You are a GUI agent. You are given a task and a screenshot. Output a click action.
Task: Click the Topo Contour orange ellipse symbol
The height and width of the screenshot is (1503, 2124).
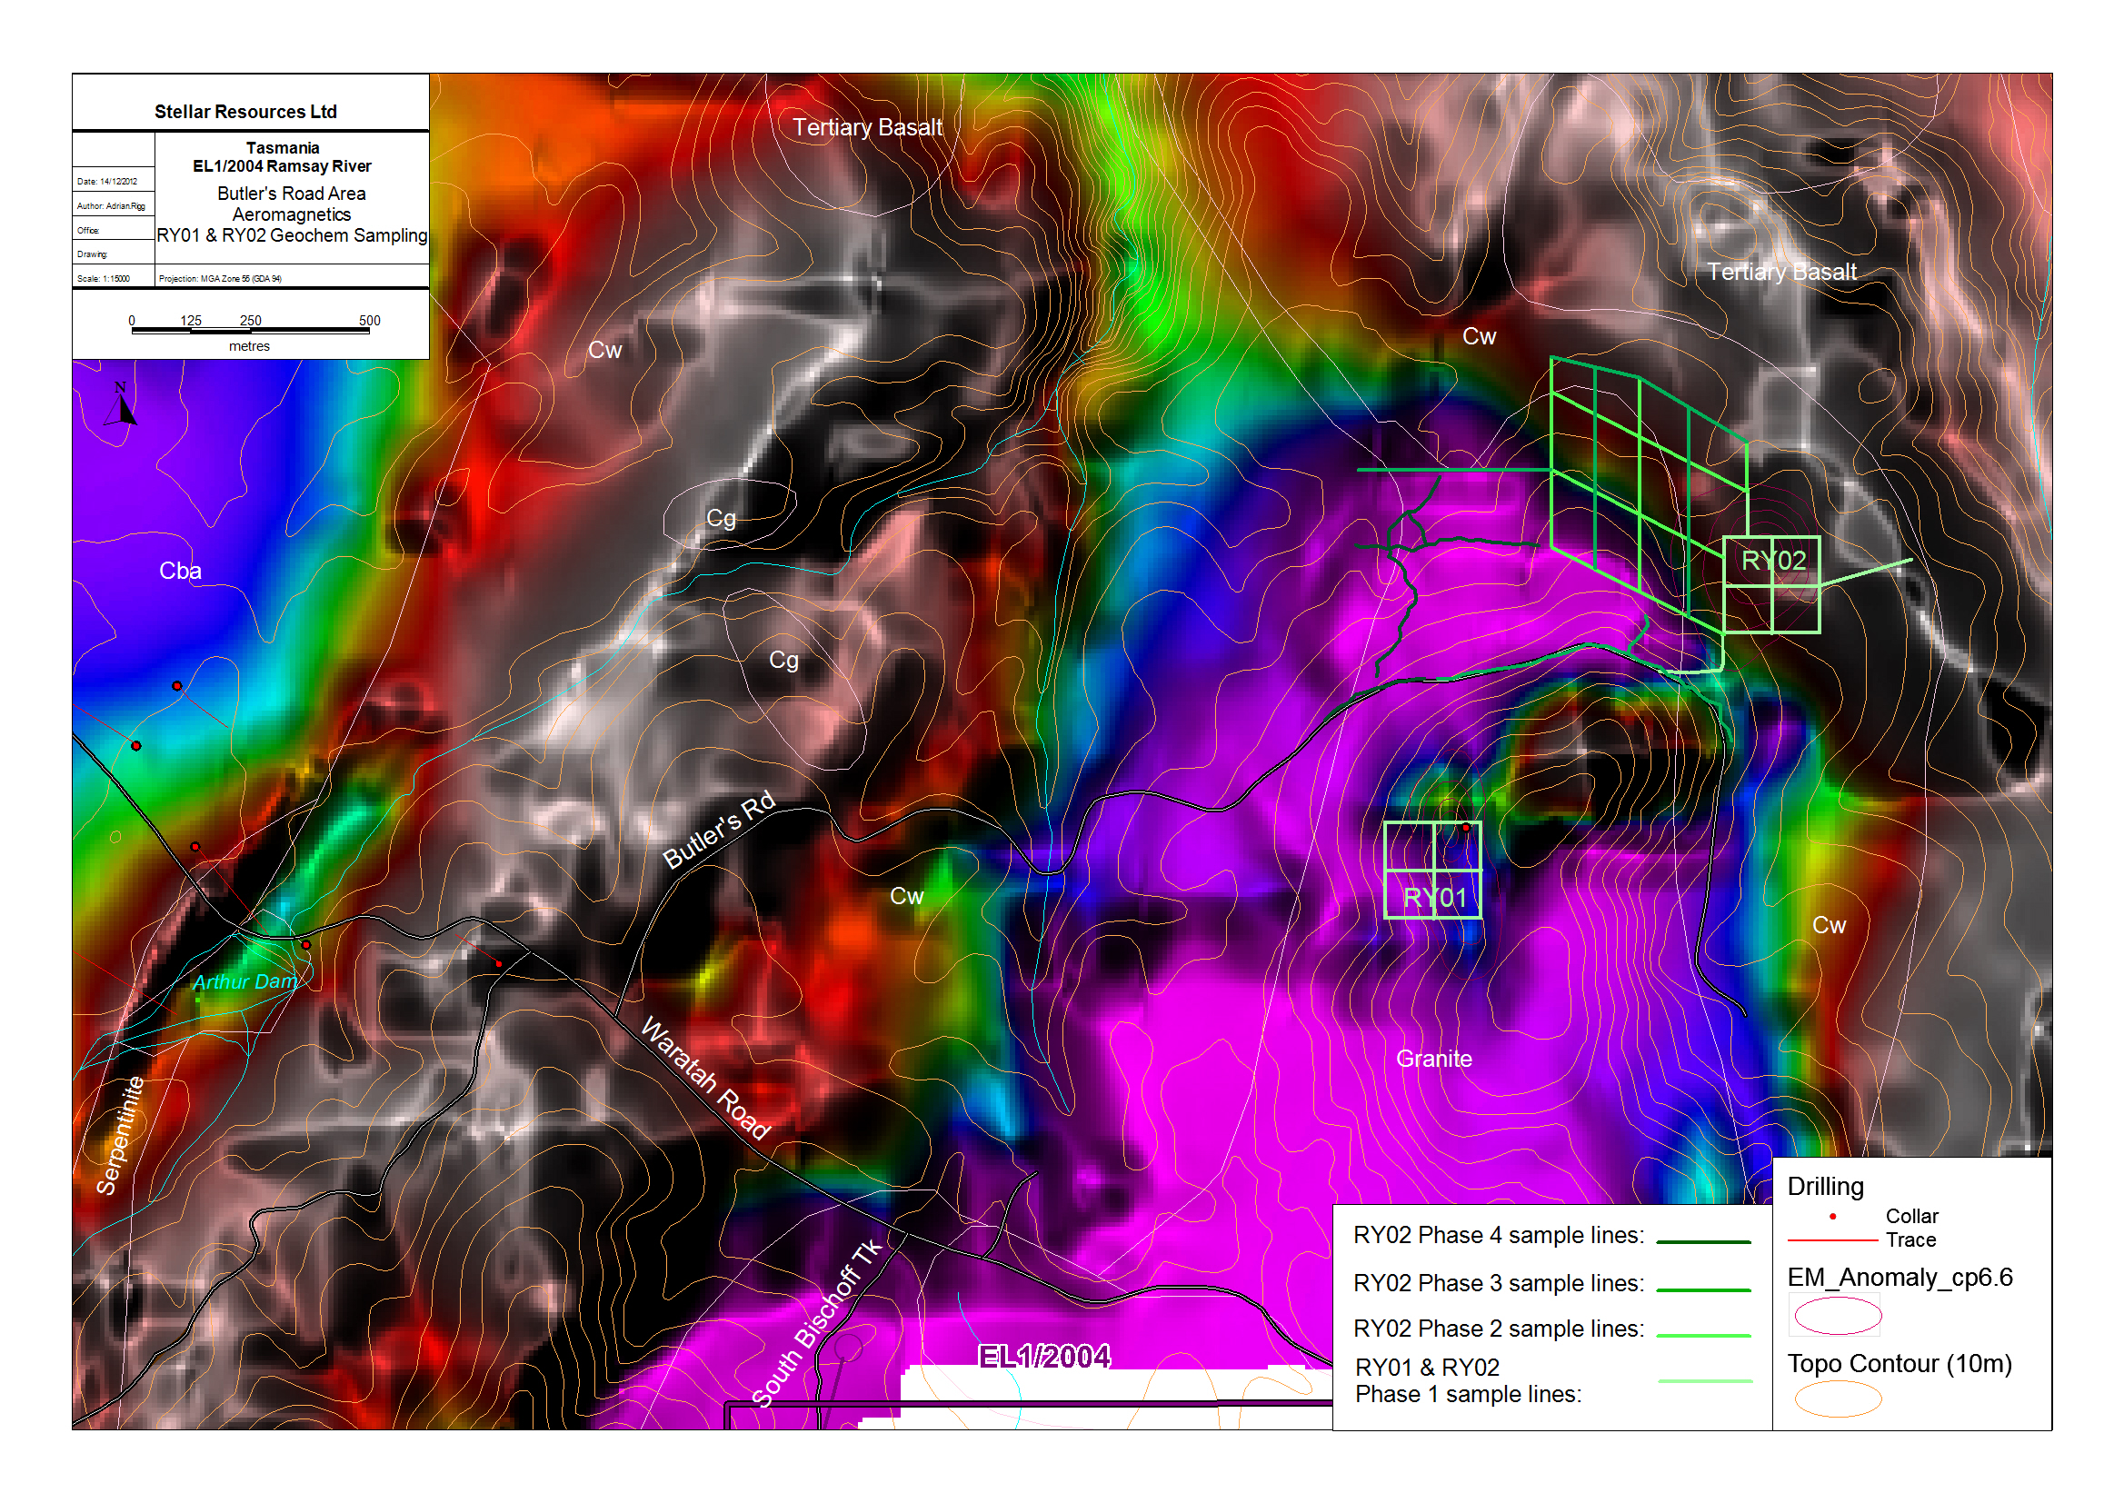pos(1837,1398)
